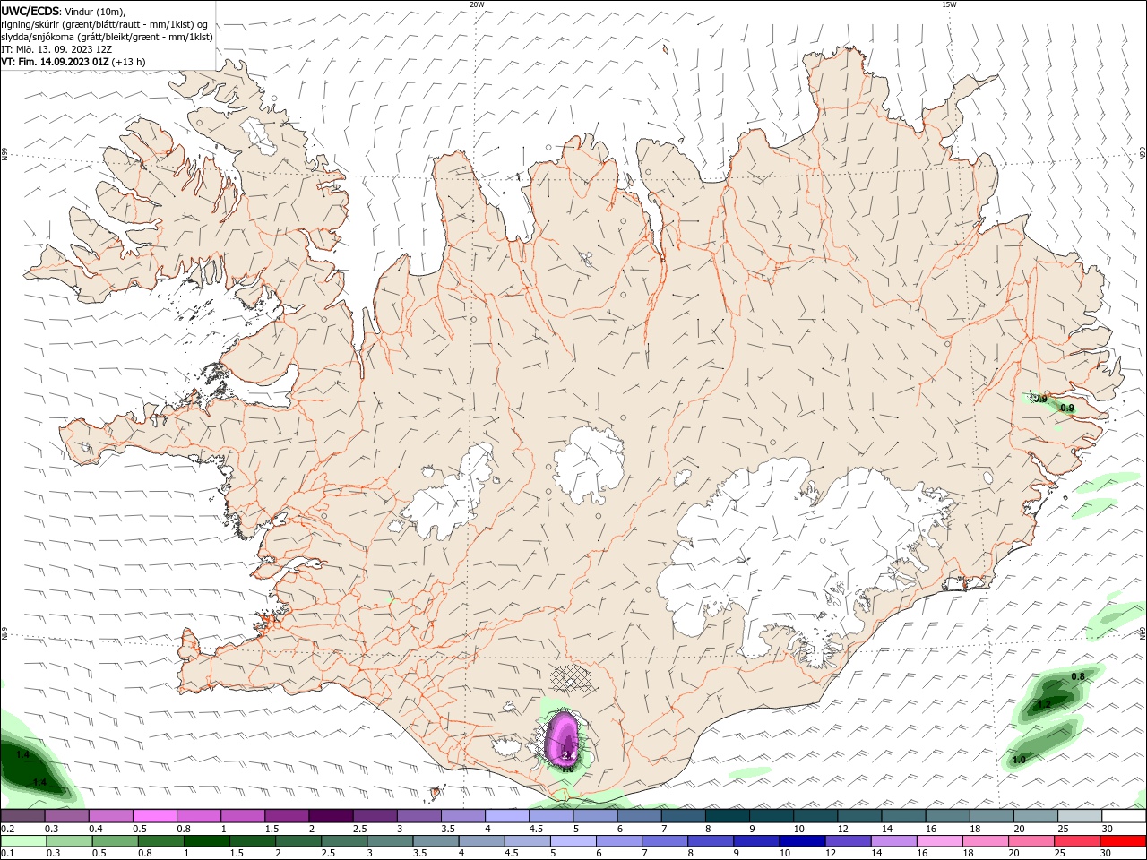Click the 'rigning/skúrir' legend description line

(104, 24)
